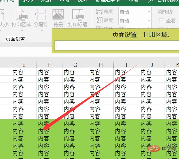Viewport: 179px width, 159px height.
Task: Click the 页面设置 - 打印区域: dialog title
Action: click(x=141, y=35)
